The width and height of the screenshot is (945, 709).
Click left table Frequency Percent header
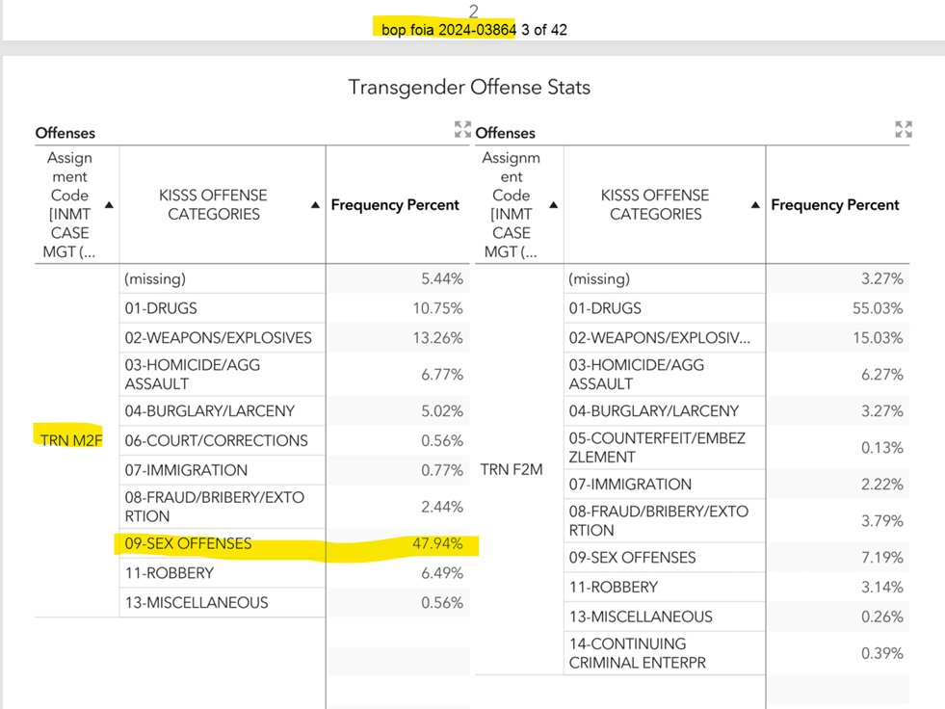click(395, 205)
